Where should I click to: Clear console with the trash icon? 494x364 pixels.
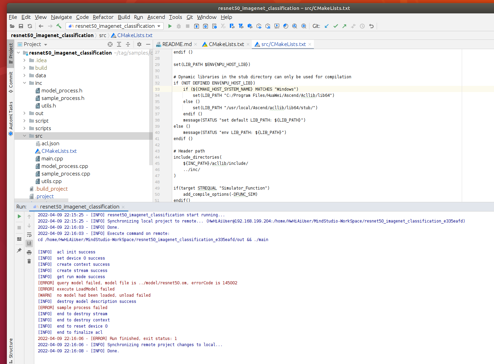coord(29,261)
